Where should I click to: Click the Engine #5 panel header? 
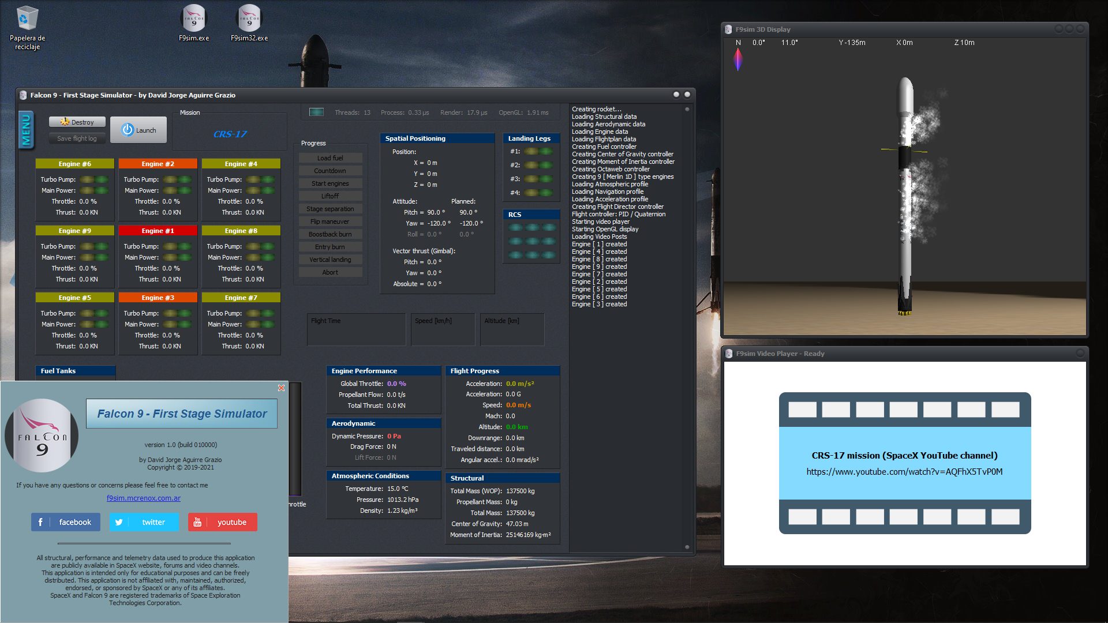click(75, 298)
